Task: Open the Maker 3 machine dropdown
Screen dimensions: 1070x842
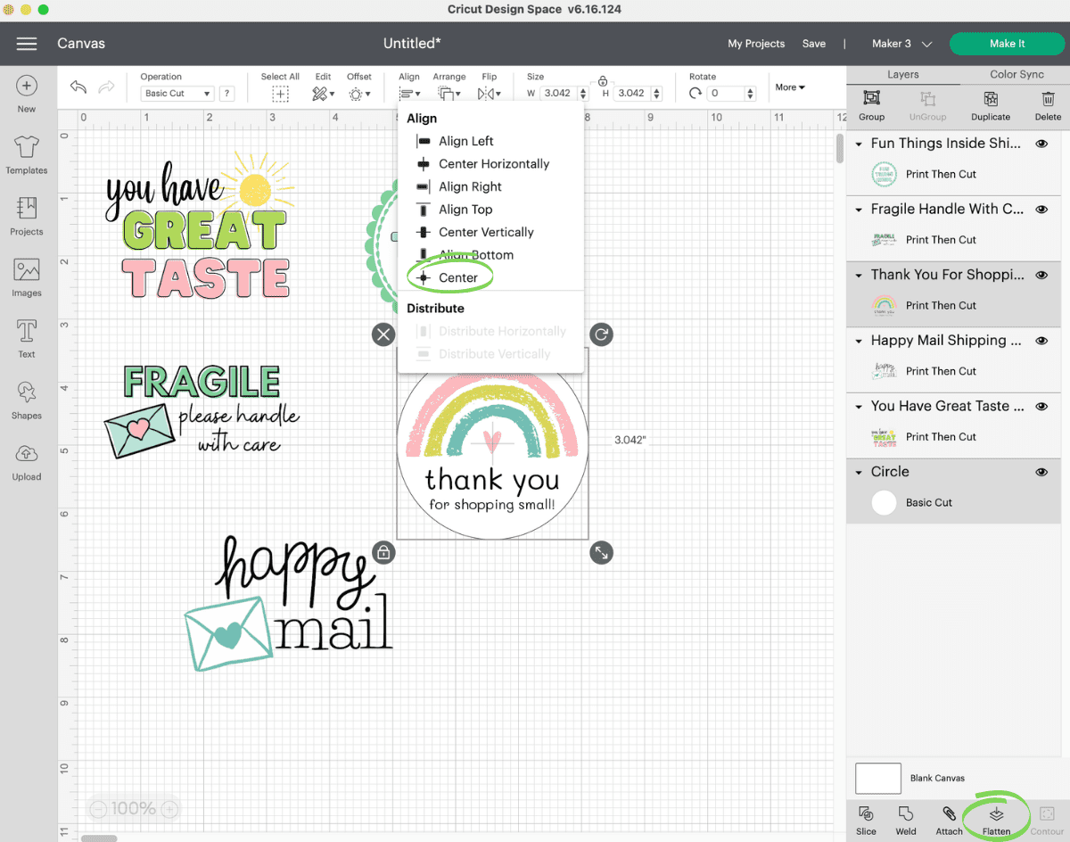Action: tap(902, 44)
